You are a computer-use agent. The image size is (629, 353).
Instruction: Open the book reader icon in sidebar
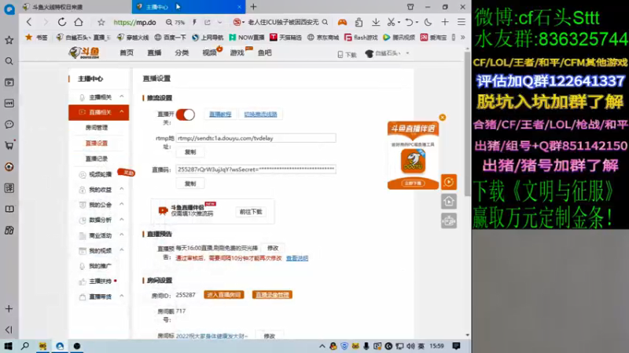pos(9,209)
